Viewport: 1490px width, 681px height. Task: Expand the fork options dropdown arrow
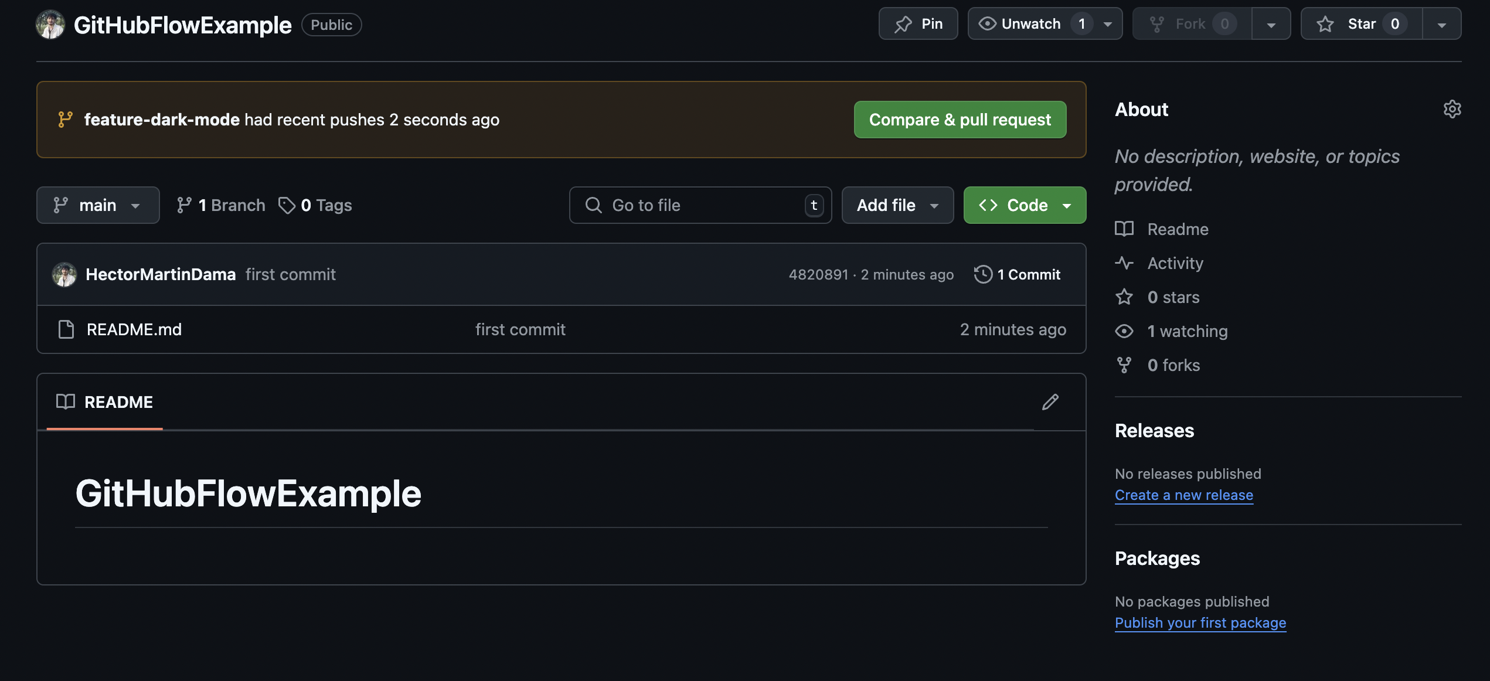click(x=1271, y=24)
